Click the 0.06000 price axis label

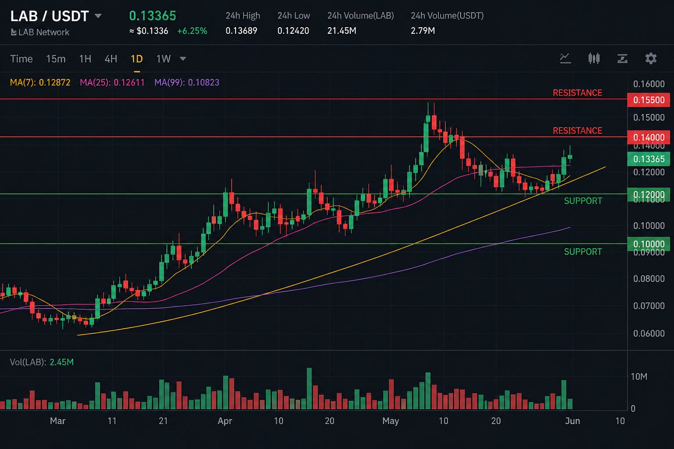click(x=649, y=333)
